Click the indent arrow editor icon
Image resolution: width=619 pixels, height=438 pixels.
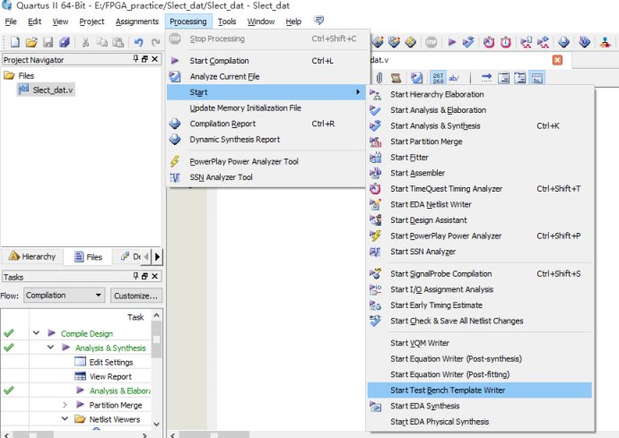[487, 78]
